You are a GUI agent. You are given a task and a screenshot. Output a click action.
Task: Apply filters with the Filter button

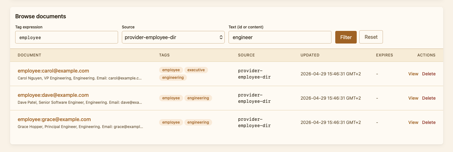pos(346,37)
